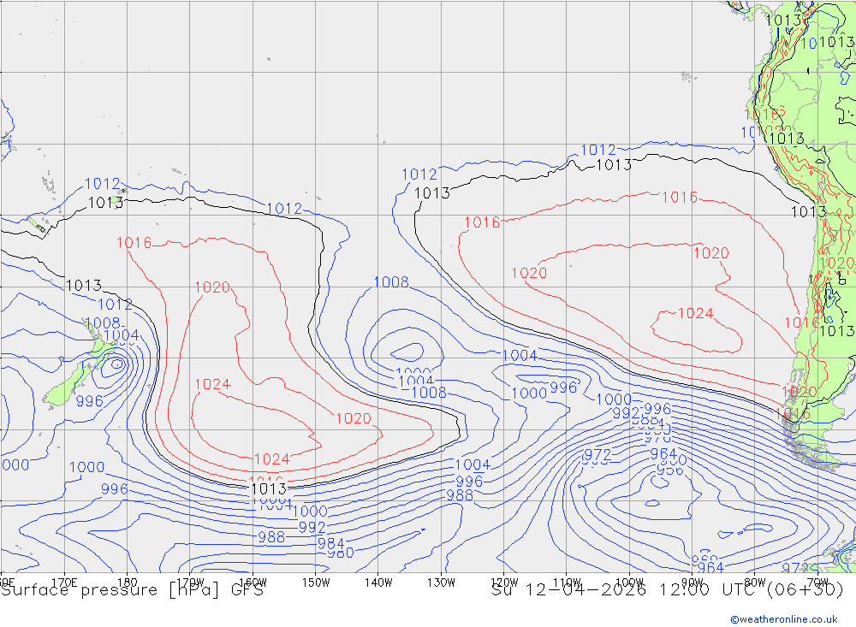Click the '140W' longitude label
Viewport: 856px width, 627px height.
click(378, 583)
